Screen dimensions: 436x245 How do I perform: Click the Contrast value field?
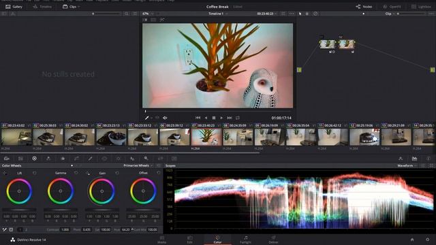click(65, 230)
